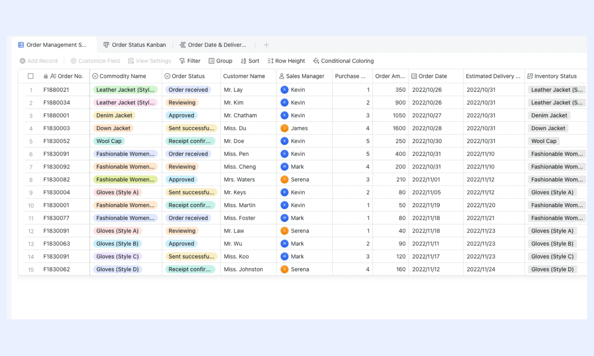Viewport: 594px width, 356px height.
Task: Add a new view with the plus icon
Action: coord(266,45)
